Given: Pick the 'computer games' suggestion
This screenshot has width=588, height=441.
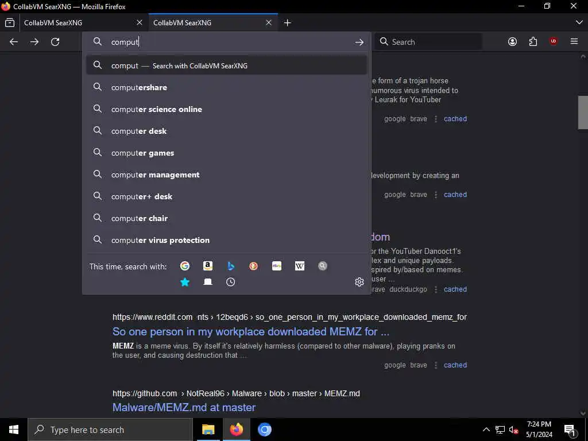Looking at the screenshot, I should pos(226,153).
